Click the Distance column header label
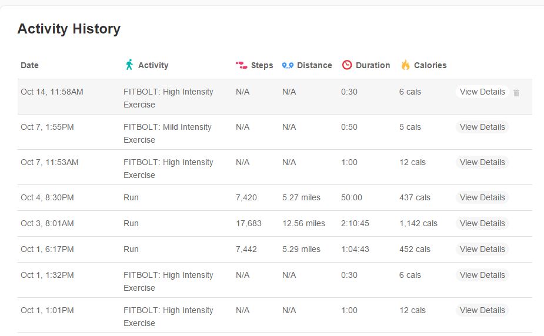This screenshot has height=336, width=544. [x=314, y=65]
